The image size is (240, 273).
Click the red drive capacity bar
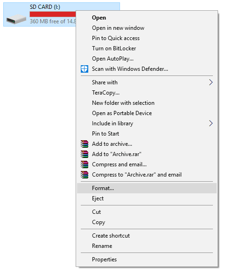click(x=53, y=14)
